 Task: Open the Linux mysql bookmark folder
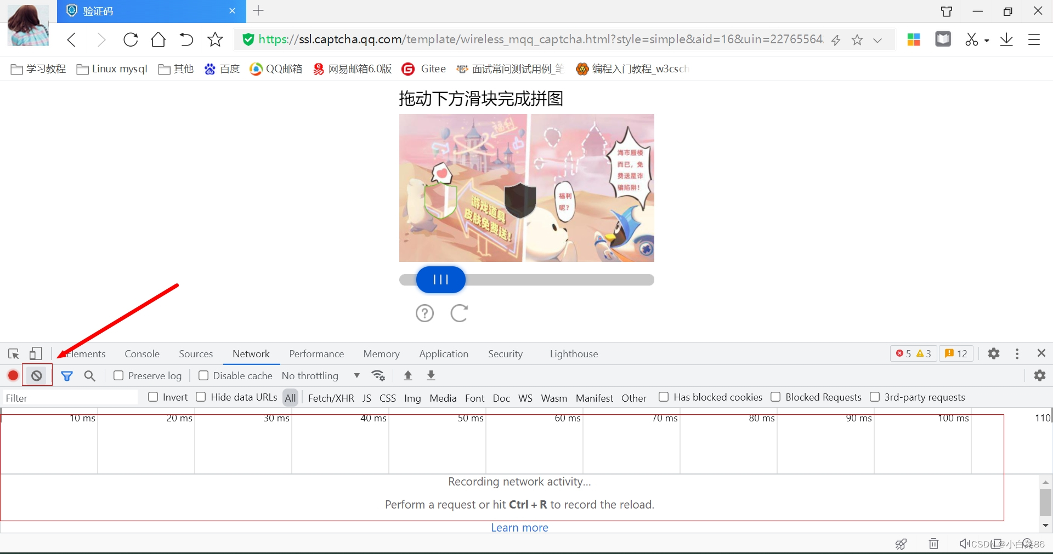pos(112,69)
